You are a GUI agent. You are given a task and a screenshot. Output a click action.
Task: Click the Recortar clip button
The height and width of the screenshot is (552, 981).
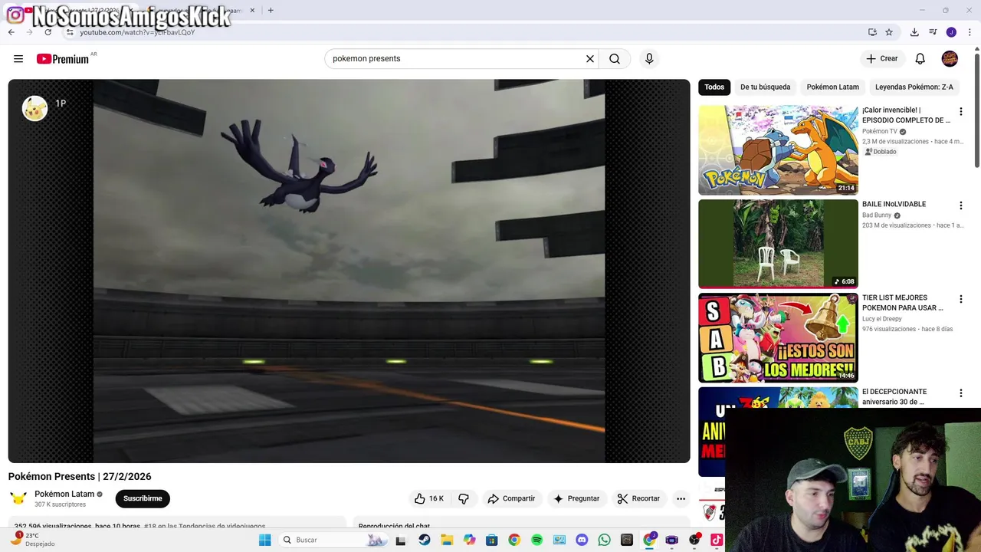(638, 498)
